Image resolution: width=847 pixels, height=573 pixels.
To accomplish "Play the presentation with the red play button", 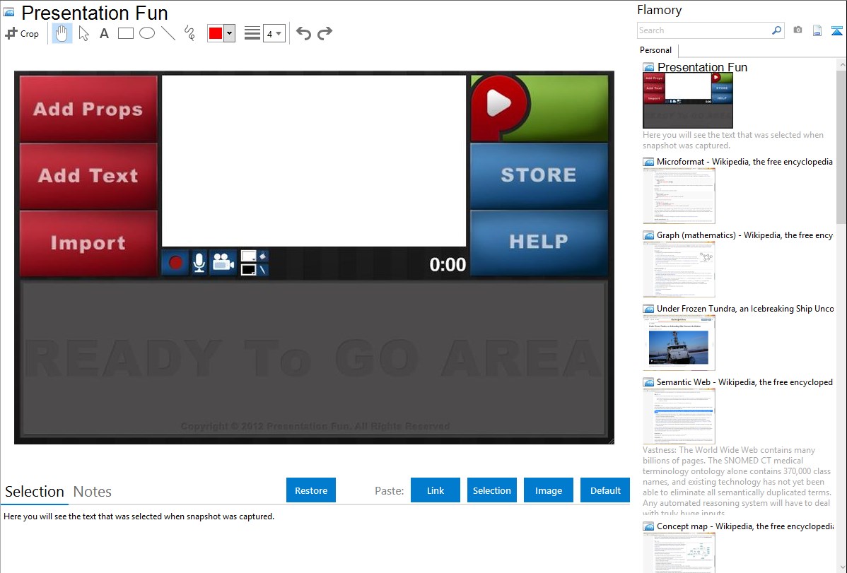I will click(x=498, y=104).
